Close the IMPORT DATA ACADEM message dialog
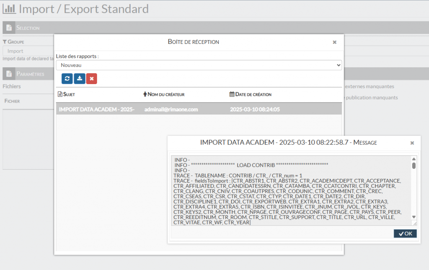The image size is (429, 270). pos(412,143)
